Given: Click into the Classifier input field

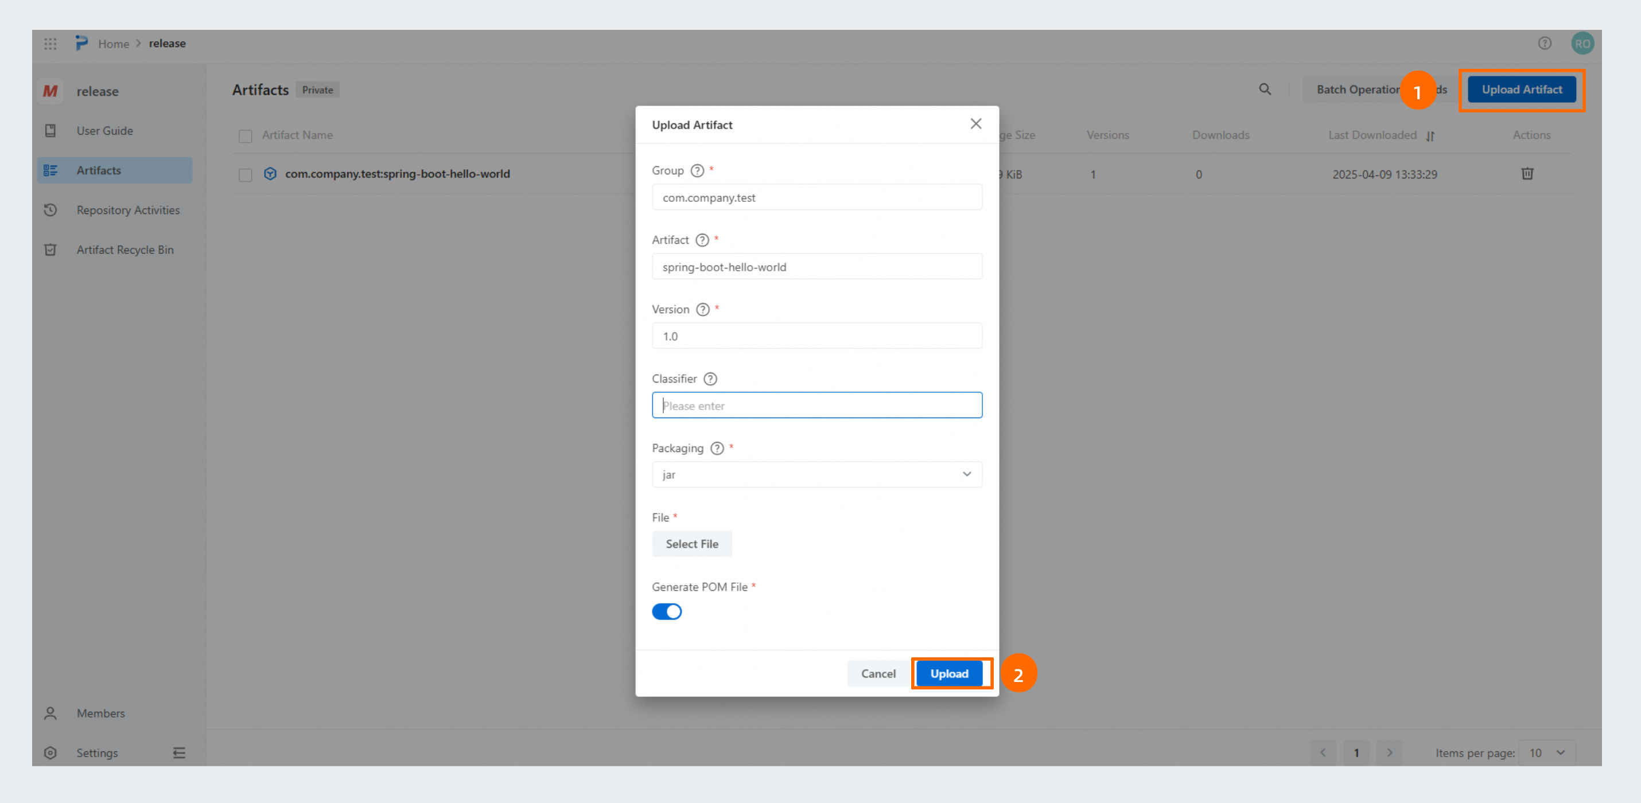Looking at the screenshot, I should 816,406.
